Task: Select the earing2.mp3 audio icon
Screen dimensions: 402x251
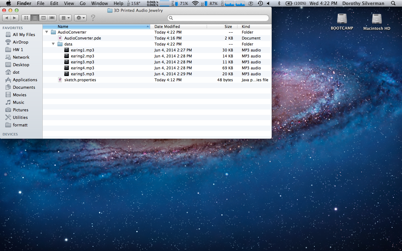Action: click(x=67, y=56)
